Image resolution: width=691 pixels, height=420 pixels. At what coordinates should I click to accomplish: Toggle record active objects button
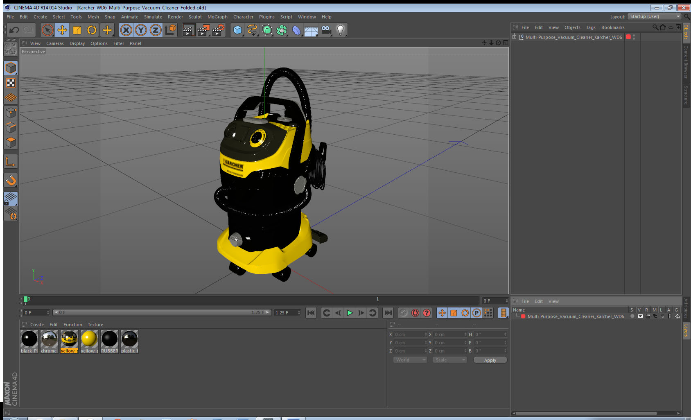point(404,313)
